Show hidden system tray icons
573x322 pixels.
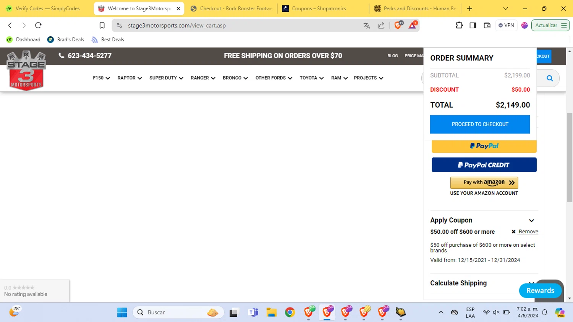pyautogui.click(x=441, y=312)
